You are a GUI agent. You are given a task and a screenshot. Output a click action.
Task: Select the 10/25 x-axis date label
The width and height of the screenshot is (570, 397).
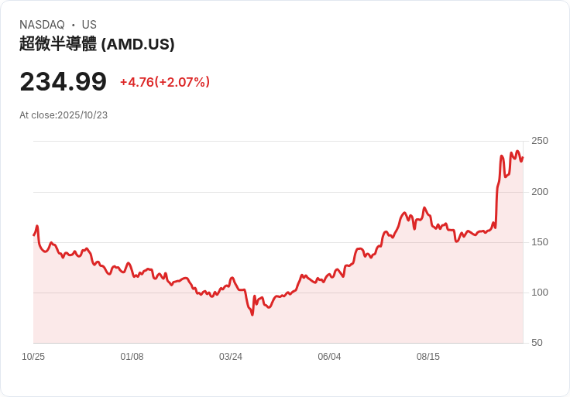[x=33, y=357]
